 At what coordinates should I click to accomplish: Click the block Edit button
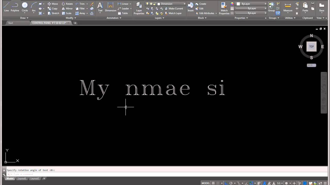(200, 8)
